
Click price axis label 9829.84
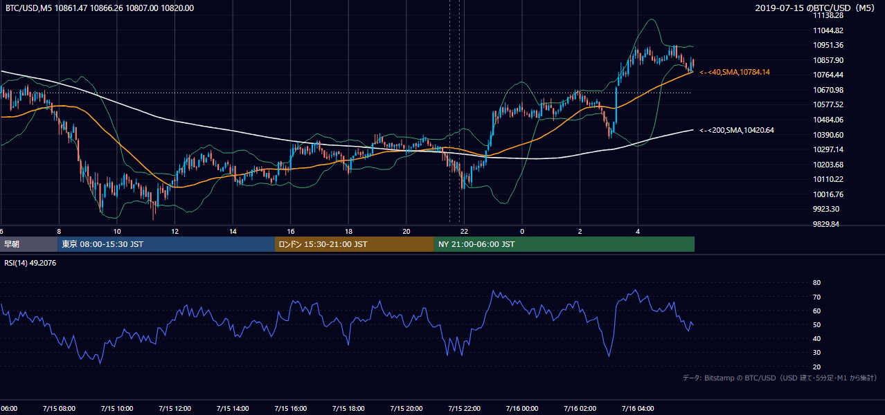[x=826, y=224]
